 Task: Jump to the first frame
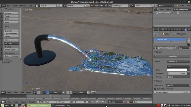coord(92,102)
